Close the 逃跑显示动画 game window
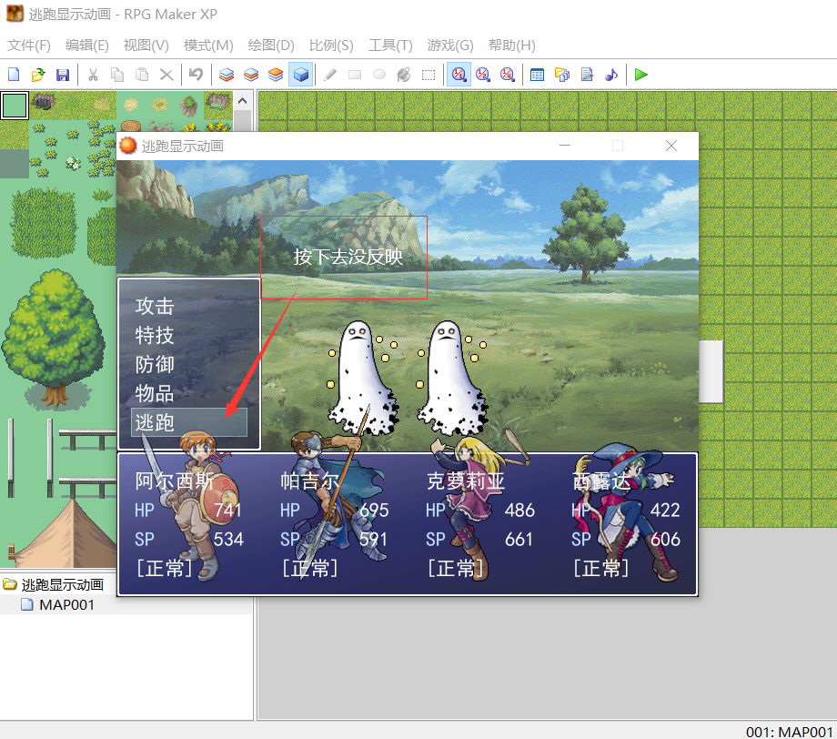The width and height of the screenshot is (837, 739). [671, 146]
